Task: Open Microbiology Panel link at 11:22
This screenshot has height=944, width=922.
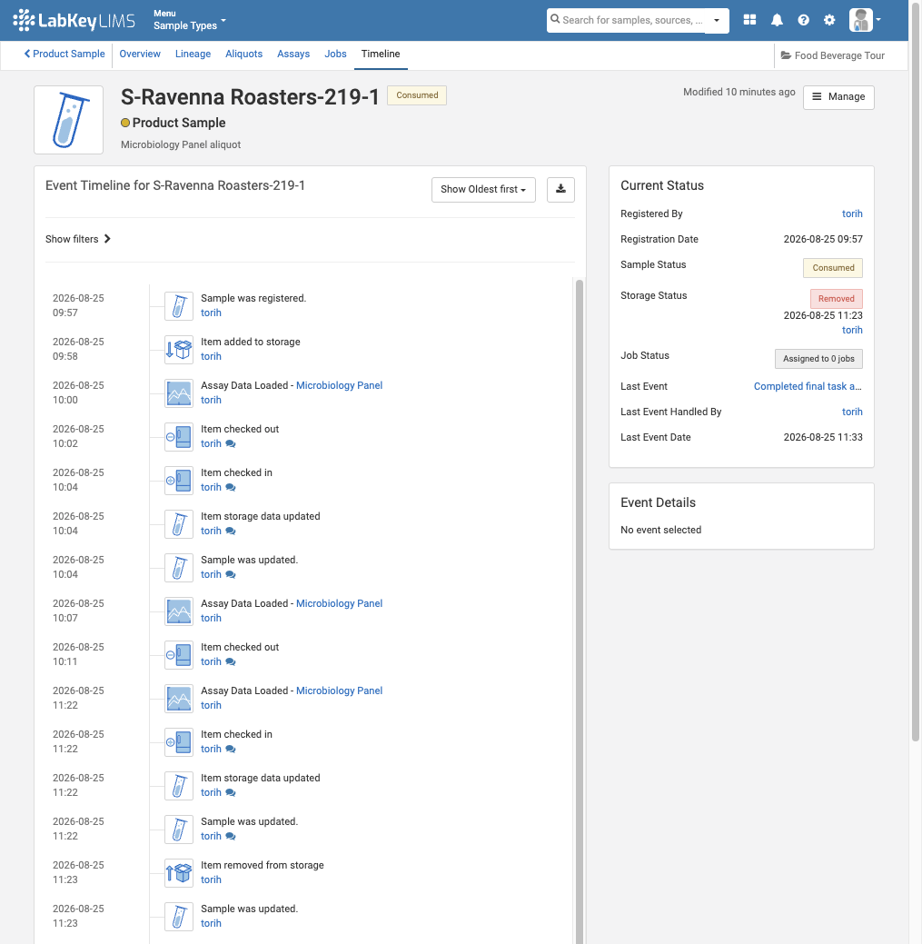Action: click(339, 691)
